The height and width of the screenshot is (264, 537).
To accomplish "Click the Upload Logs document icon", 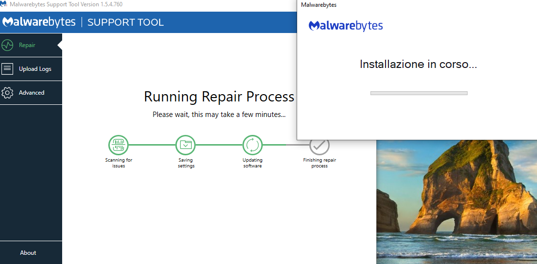I will 7,69.
